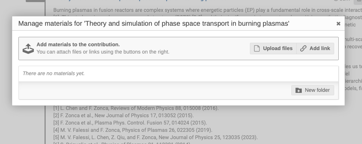362x144 pixels.
Task: Close the Manage materials dialog
Action: point(338,24)
